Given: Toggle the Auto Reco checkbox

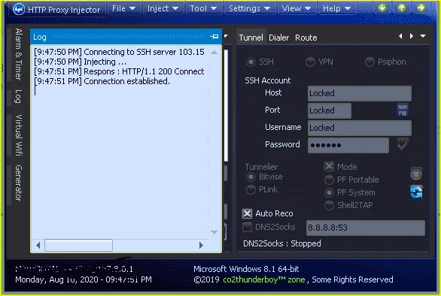Looking at the screenshot, I should pyautogui.click(x=248, y=213).
